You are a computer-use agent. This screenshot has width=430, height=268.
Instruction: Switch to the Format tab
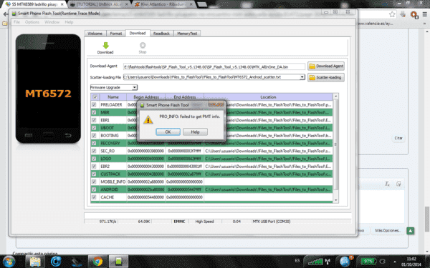pyautogui.click(x=115, y=34)
